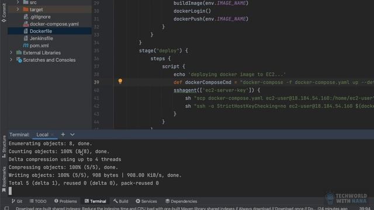Open the .gitignore file

pos(40,17)
